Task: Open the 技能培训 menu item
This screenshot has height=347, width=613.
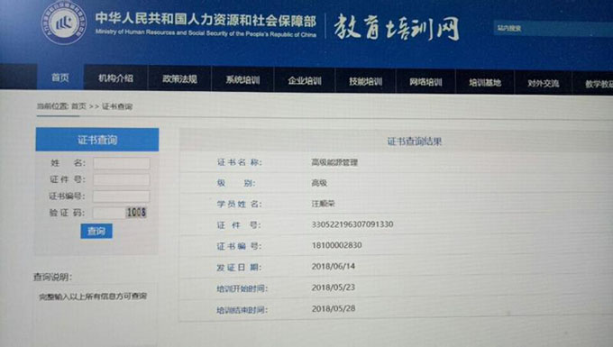Action: click(365, 81)
